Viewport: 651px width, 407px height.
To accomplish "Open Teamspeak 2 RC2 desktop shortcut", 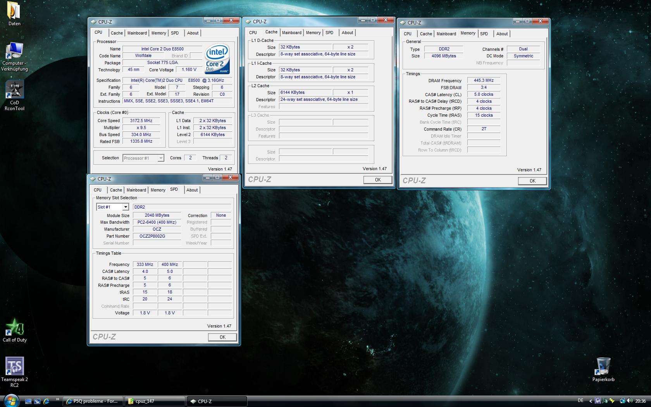I will (x=14, y=366).
